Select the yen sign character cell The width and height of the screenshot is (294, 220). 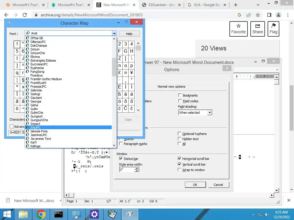131,72
